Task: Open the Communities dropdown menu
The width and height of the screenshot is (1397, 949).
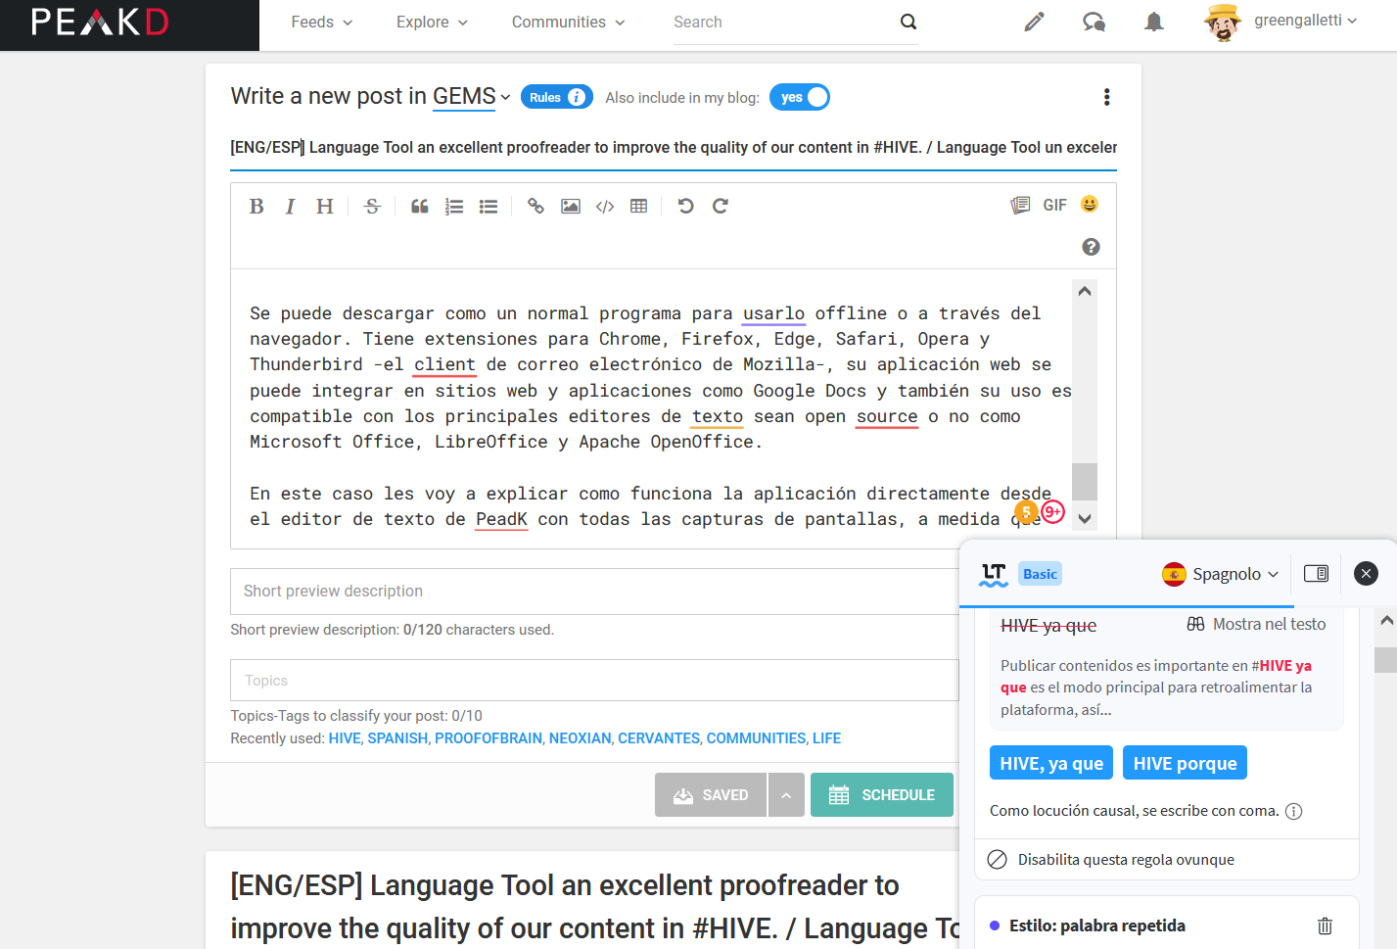Action: tap(568, 22)
